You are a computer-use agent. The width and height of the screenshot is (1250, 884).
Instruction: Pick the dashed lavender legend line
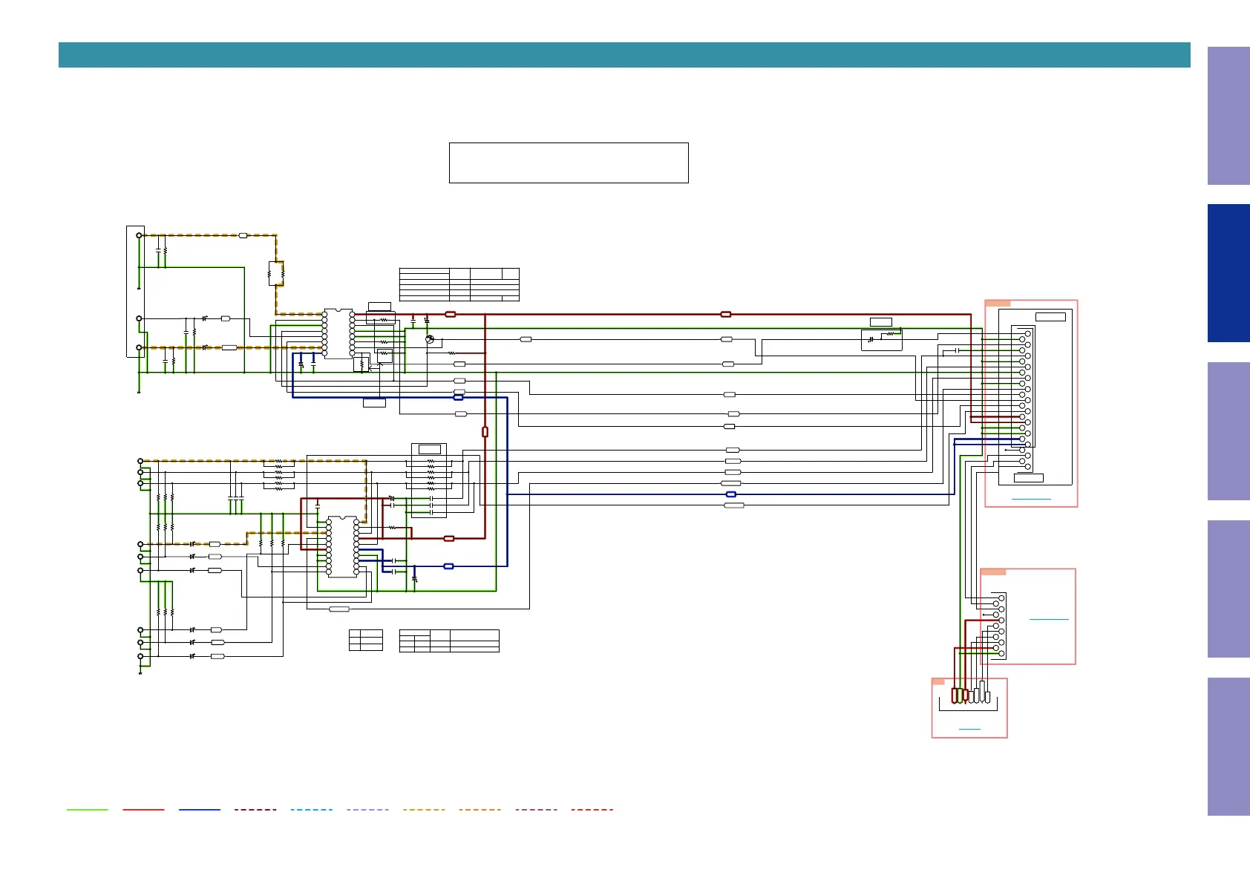(x=367, y=810)
